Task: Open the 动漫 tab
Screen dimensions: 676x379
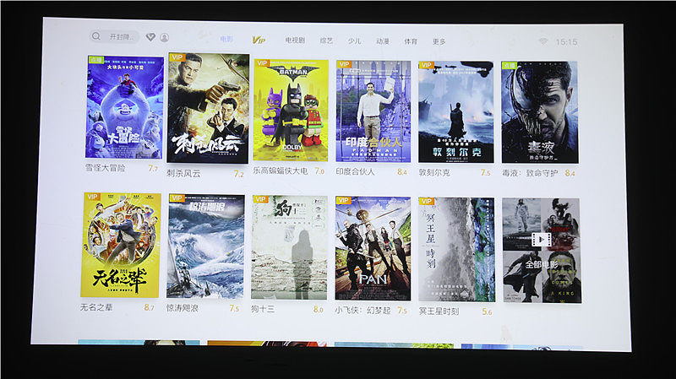Action: pos(383,41)
